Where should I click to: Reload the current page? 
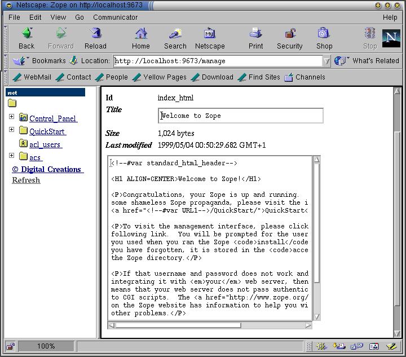click(x=95, y=33)
